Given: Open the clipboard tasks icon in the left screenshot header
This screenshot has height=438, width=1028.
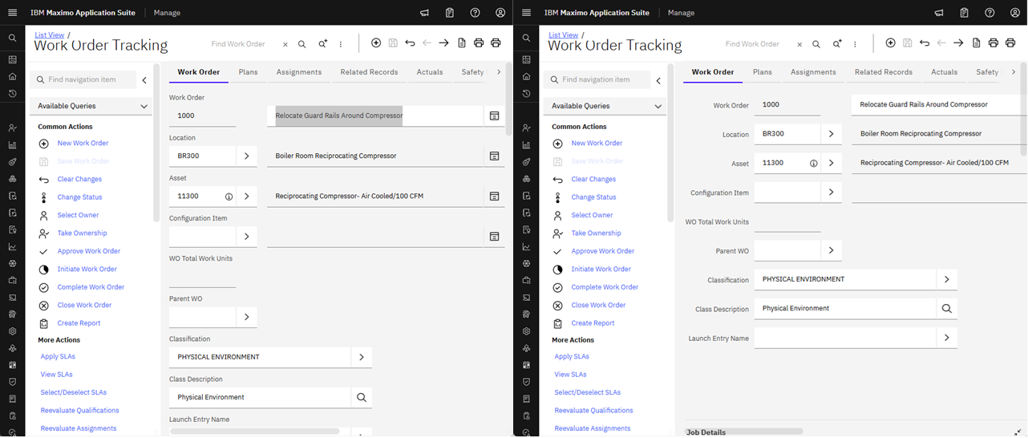Looking at the screenshot, I should click(x=450, y=13).
